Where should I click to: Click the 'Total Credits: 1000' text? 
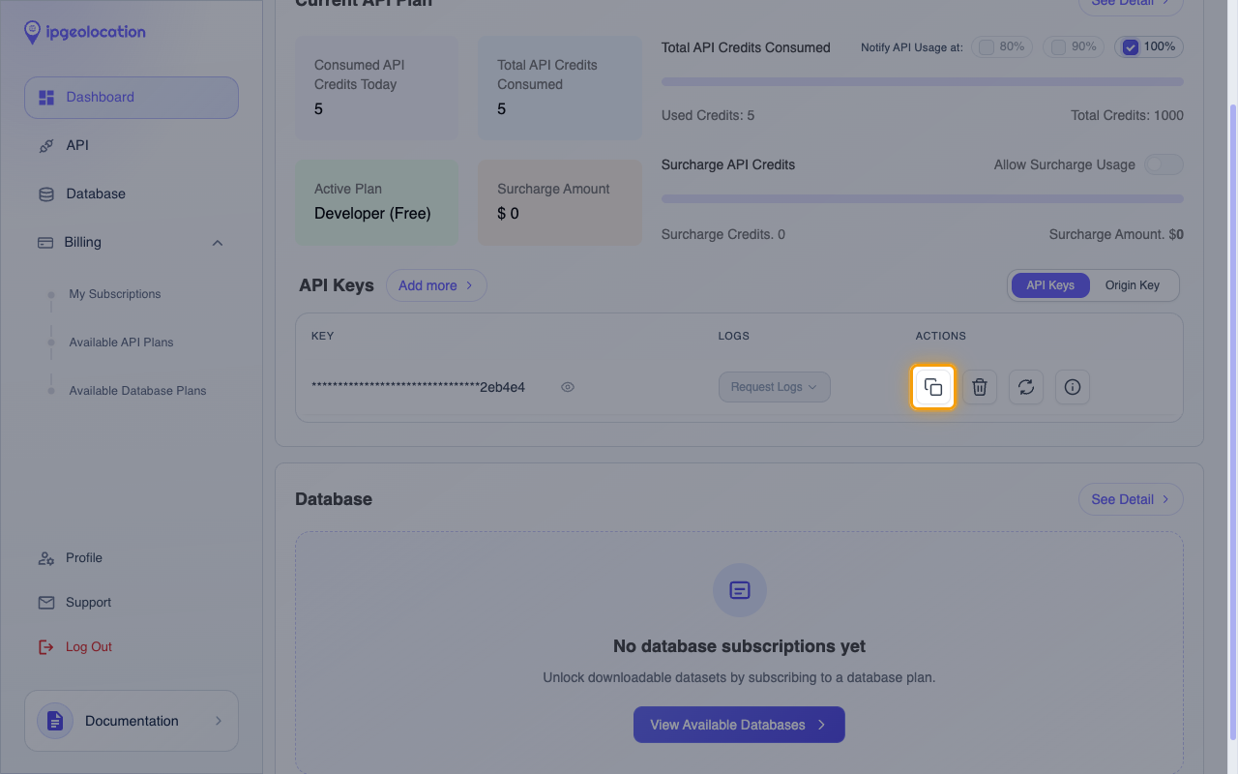(x=1127, y=115)
